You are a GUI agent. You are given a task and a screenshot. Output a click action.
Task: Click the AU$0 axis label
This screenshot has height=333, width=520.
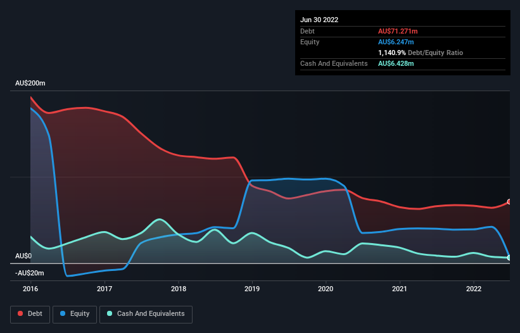[x=23, y=256]
